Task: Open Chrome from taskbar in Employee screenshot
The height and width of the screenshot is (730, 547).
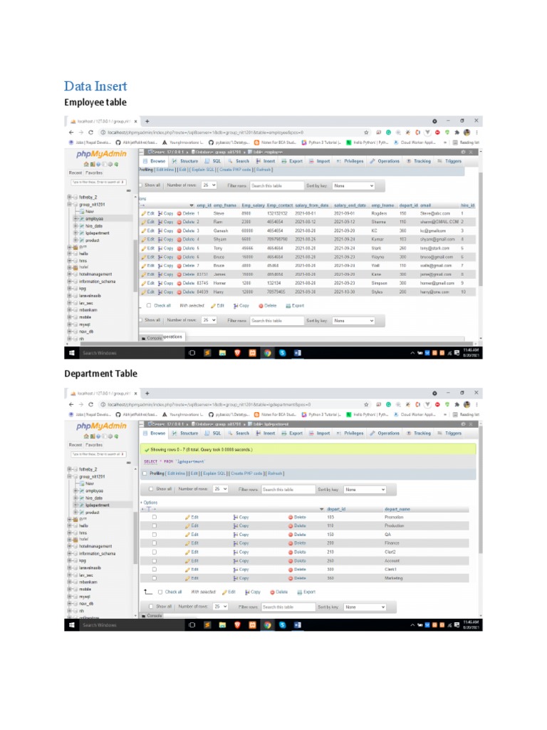Action: [268, 353]
